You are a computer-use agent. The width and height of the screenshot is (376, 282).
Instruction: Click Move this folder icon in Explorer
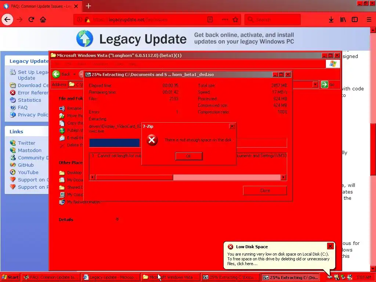click(x=62, y=116)
